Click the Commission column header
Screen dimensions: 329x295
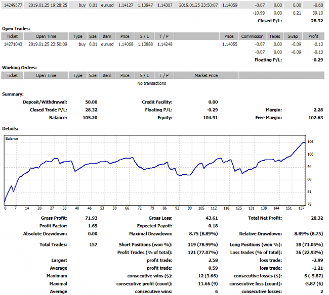click(x=252, y=36)
